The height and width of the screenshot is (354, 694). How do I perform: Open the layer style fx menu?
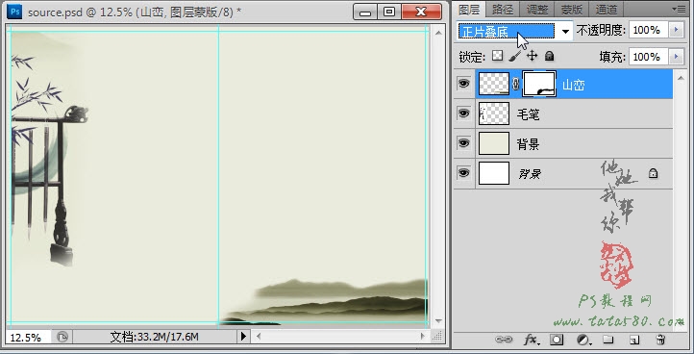pos(531,340)
